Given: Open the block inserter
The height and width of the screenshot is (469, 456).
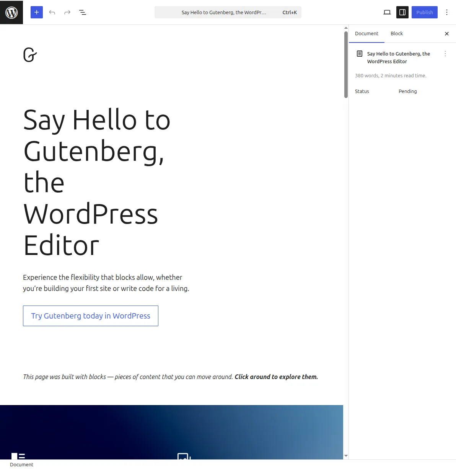Looking at the screenshot, I should click(x=36, y=12).
